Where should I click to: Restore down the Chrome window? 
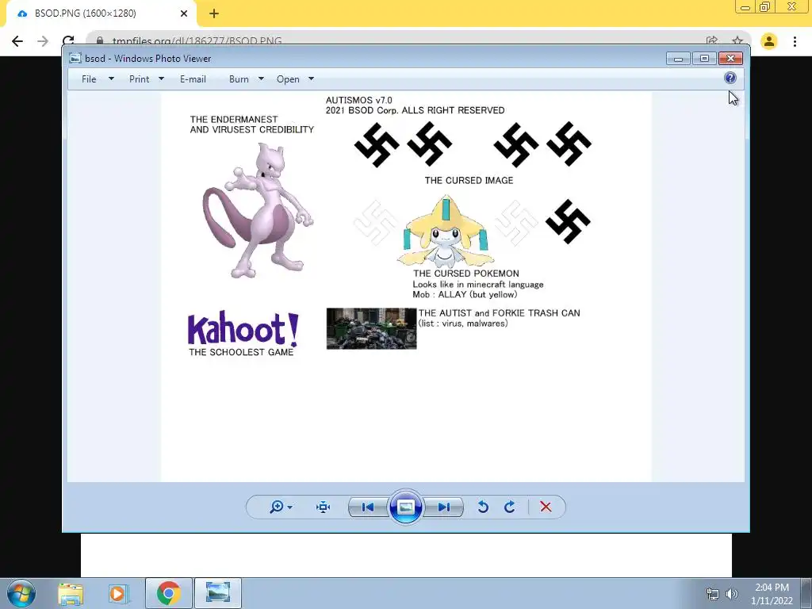[765, 6]
